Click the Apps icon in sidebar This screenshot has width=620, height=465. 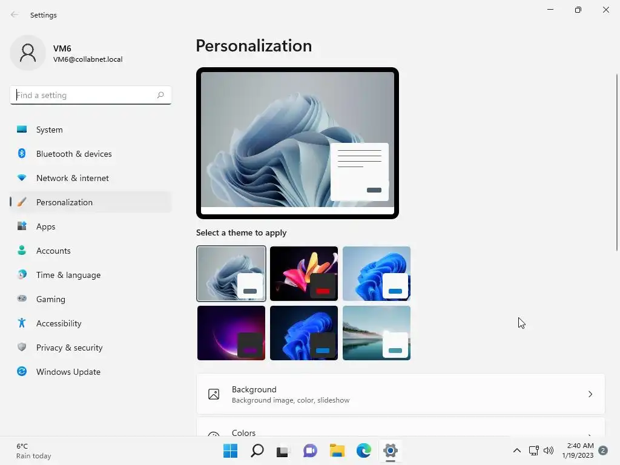pos(22,226)
